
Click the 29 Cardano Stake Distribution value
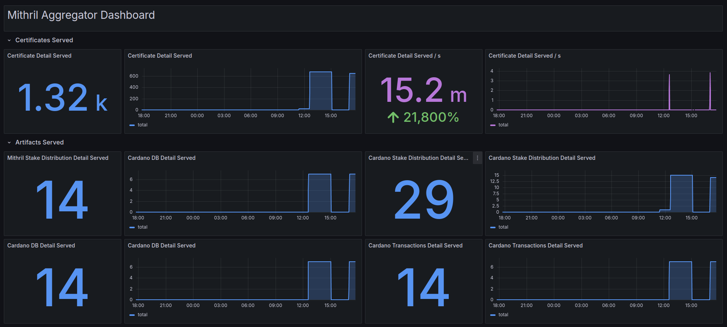[x=424, y=200]
